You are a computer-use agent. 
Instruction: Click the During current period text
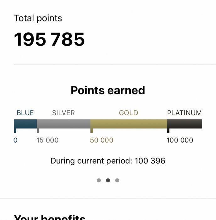coord(108,161)
